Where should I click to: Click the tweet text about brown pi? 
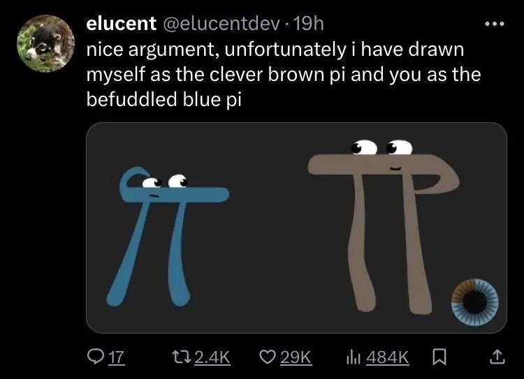284,75
